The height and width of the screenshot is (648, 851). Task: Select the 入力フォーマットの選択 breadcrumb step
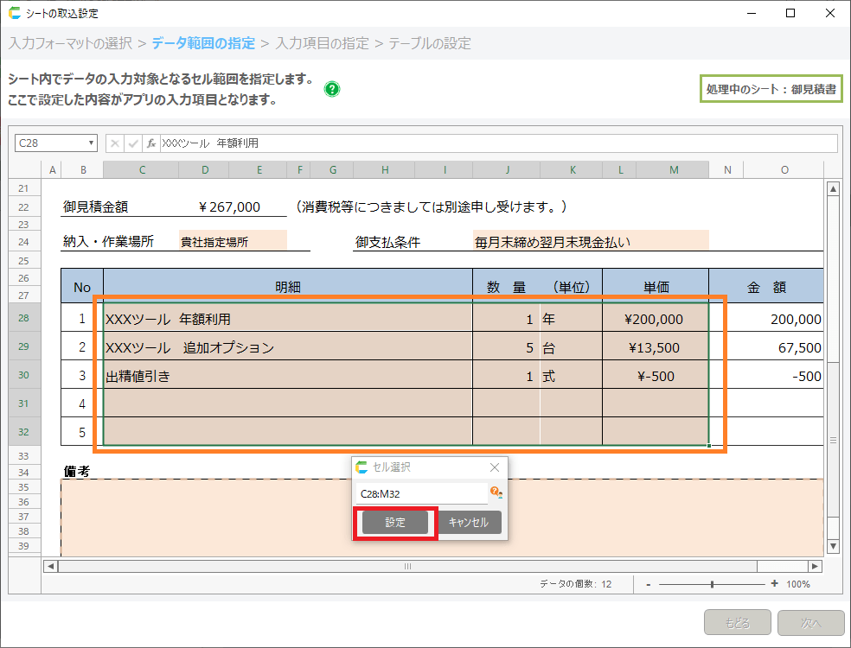(x=71, y=43)
